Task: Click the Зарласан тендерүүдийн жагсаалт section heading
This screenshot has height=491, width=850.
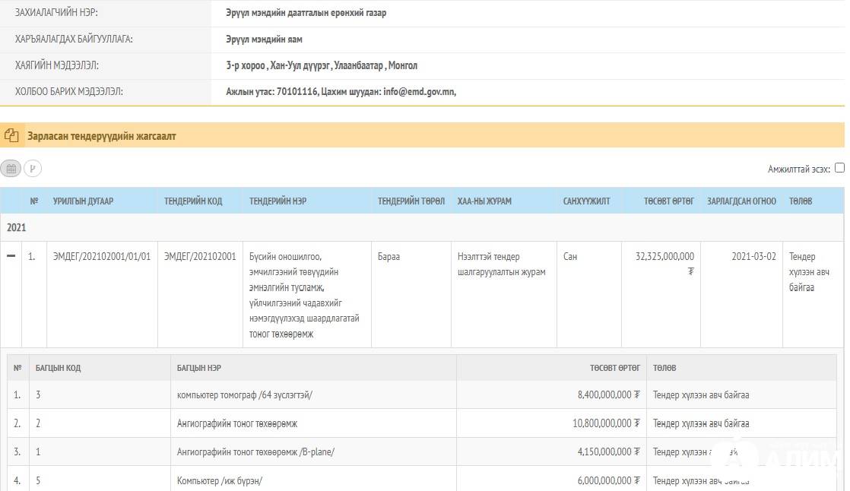Action: 102,136
